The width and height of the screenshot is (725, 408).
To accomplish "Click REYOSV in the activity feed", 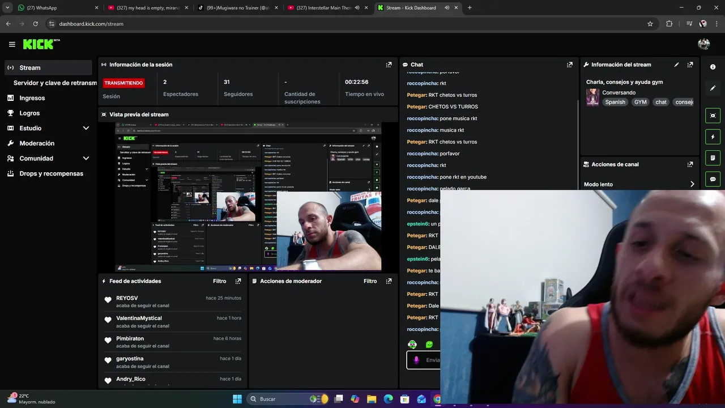I will coord(127,298).
